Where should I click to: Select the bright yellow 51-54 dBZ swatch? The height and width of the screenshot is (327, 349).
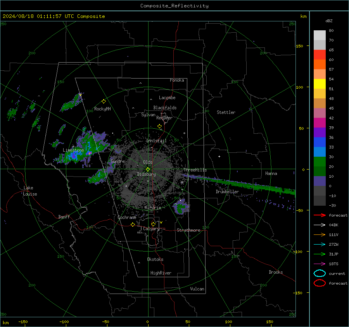pyautogui.click(x=320, y=84)
